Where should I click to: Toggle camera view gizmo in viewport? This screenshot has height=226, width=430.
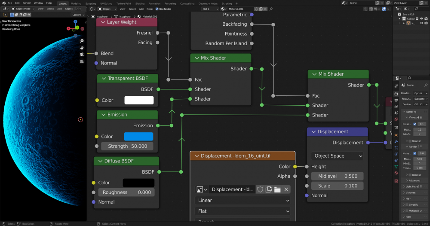click(82, 55)
